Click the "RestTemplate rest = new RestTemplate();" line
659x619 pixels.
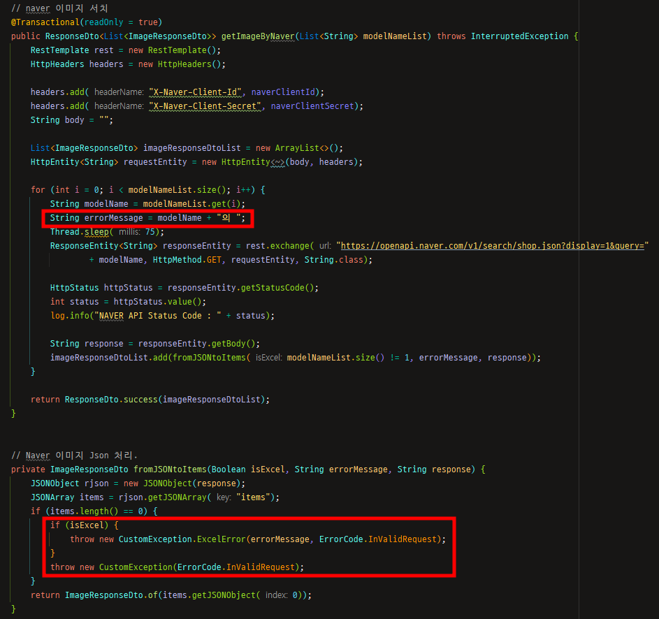(126, 50)
